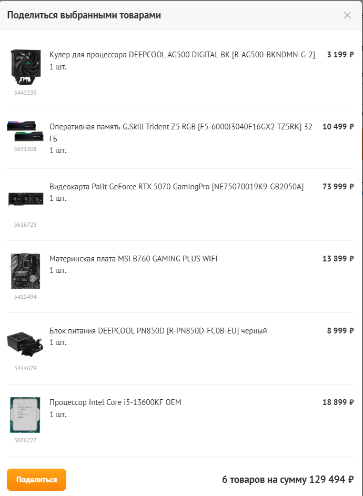Click the Palit RTX 5070 graphics card image
The image size is (363, 496).
25,199
